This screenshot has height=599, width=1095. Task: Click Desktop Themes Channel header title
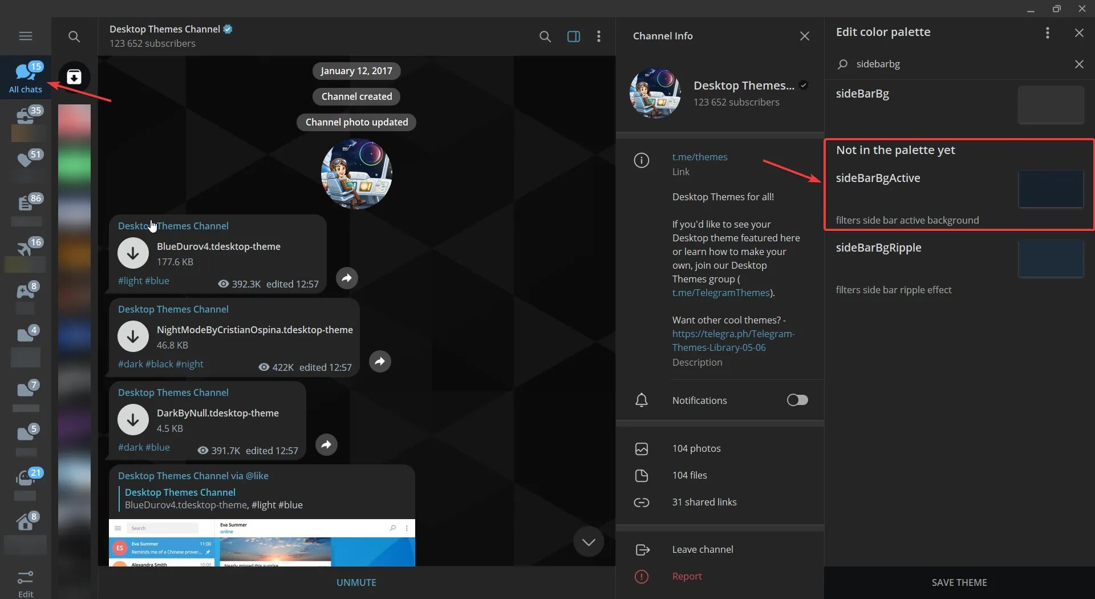click(x=165, y=29)
